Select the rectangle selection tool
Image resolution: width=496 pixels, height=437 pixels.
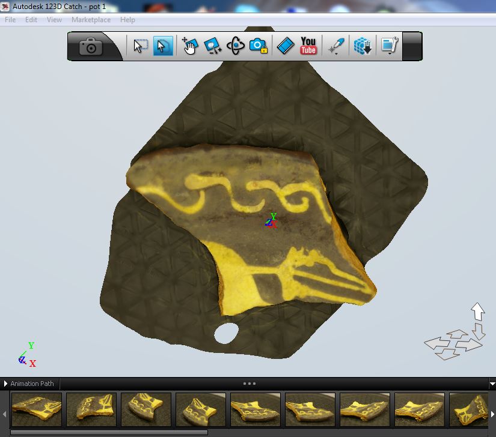coord(141,46)
